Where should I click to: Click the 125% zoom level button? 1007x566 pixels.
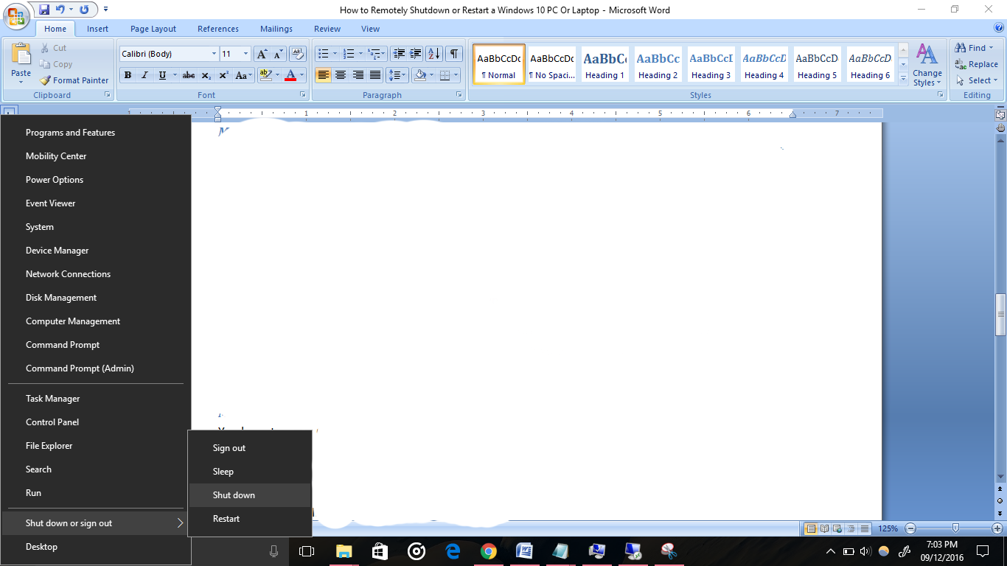(888, 528)
